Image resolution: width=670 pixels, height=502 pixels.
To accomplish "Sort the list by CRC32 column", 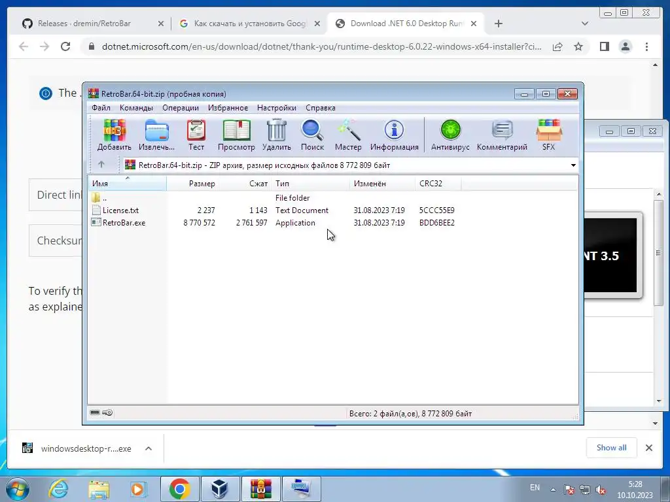I will coord(438,184).
